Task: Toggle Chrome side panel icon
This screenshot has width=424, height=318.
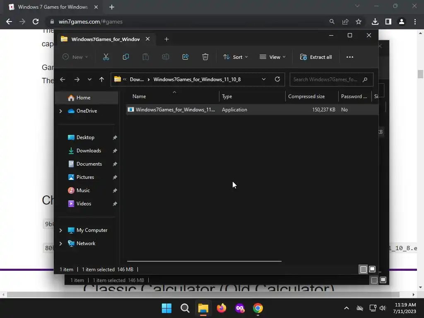Action: pos(388,22)
